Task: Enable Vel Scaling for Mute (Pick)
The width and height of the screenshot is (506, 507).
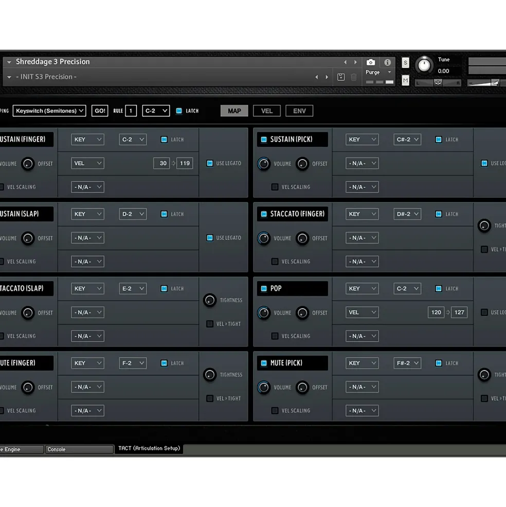Action: [275, 411]
